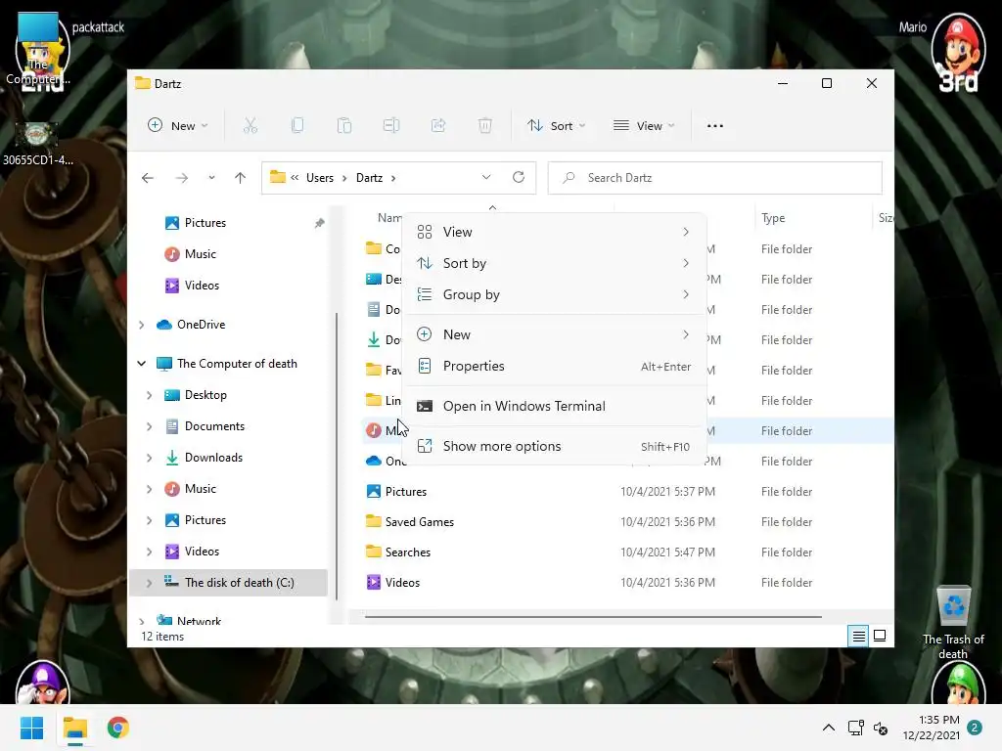Click the Paste icon in toolbar
Screen dimensions: 1002x751
click(344, 126)
